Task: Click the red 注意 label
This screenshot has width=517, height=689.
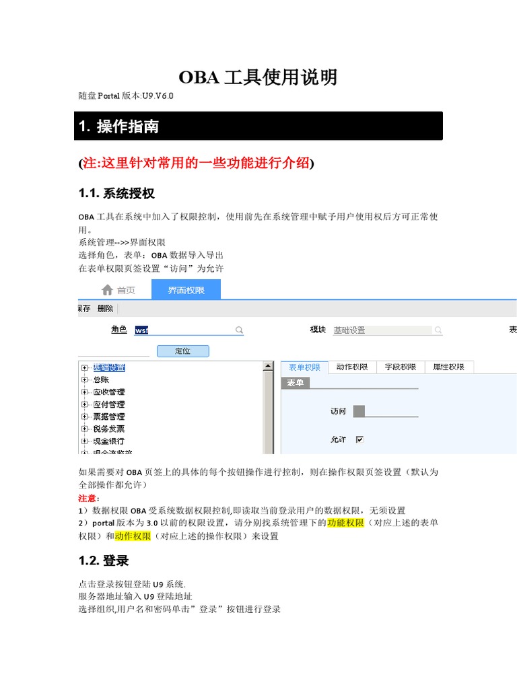Action: coord(87,499)
